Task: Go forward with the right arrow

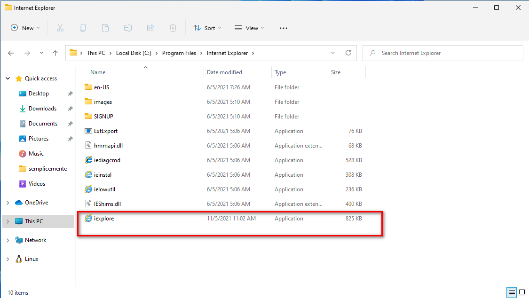Action: click(27, 53)
